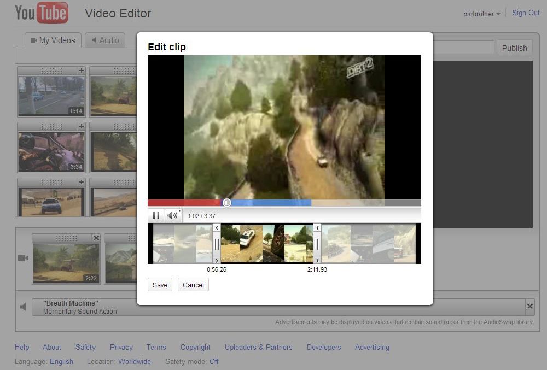Switch to the Audio tab
The height and width of the screenshot is (370, 547).
coord(104,40)
